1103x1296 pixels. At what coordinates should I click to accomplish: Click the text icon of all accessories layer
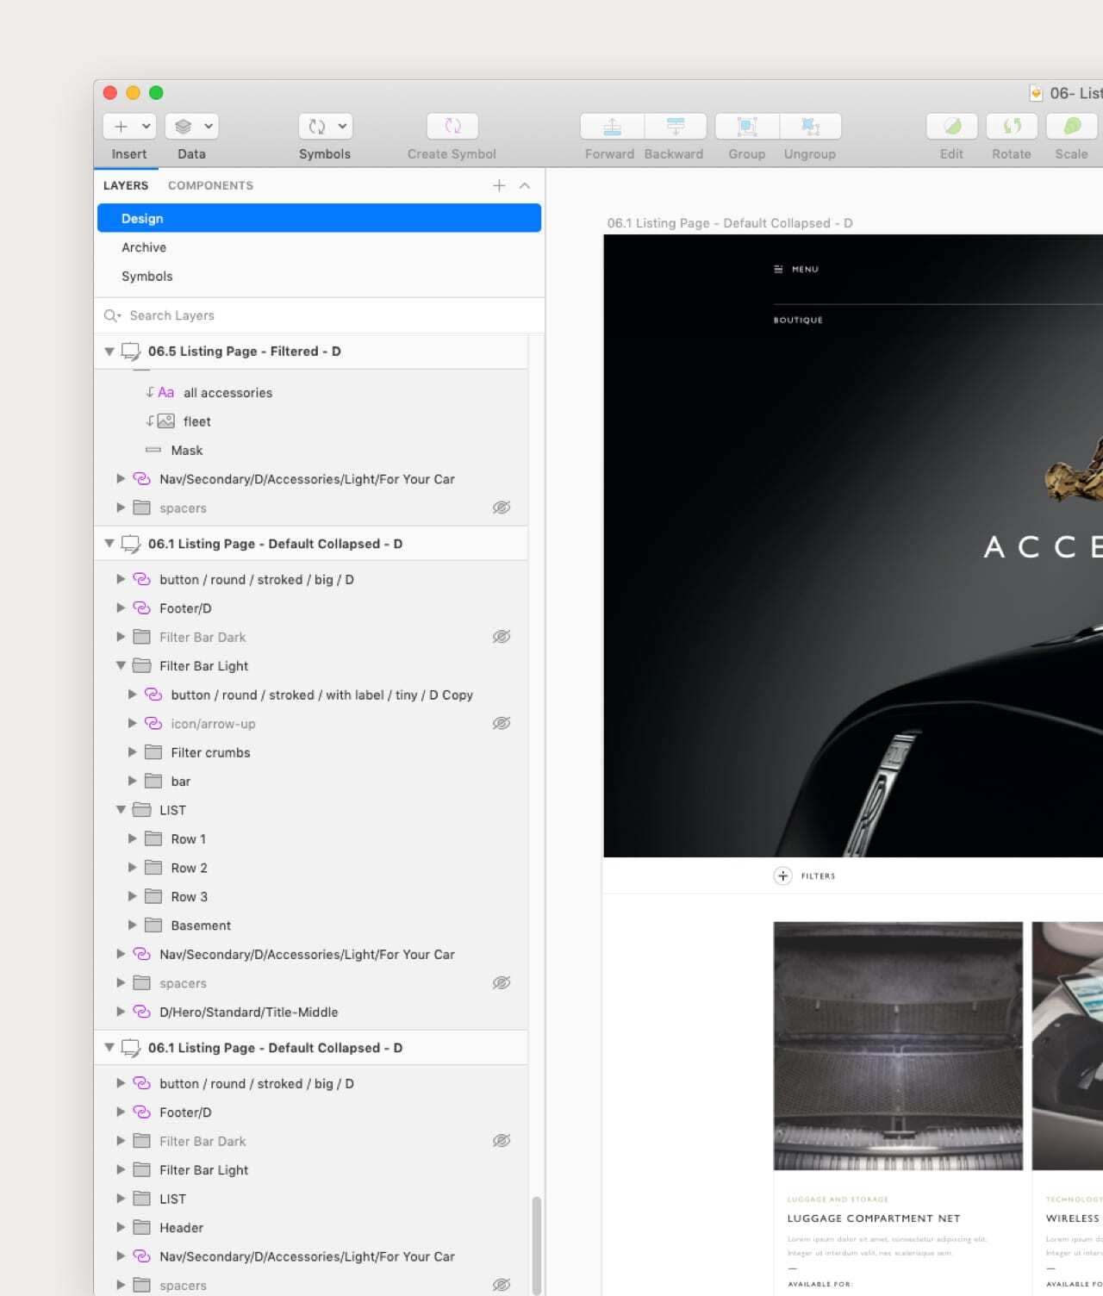166,393
